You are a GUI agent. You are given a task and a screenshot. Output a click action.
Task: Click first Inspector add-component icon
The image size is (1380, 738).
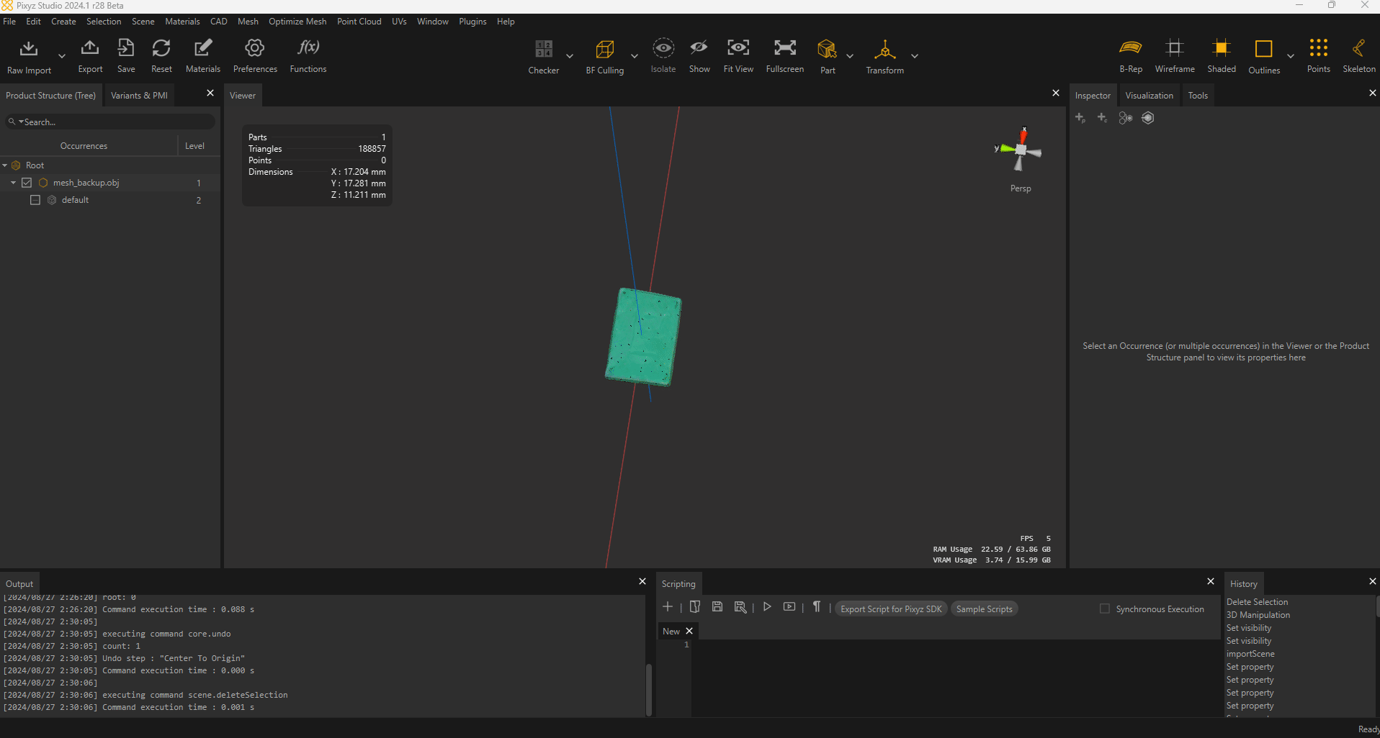1080,118
